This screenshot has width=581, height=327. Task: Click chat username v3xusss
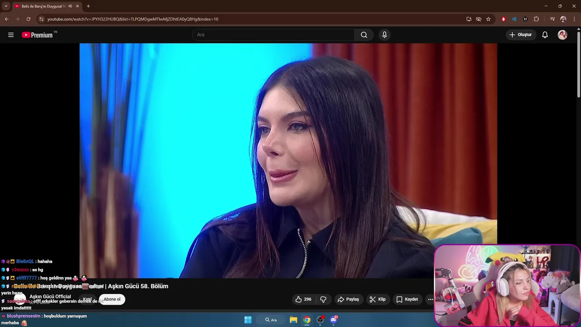click(x=20, y=270)
